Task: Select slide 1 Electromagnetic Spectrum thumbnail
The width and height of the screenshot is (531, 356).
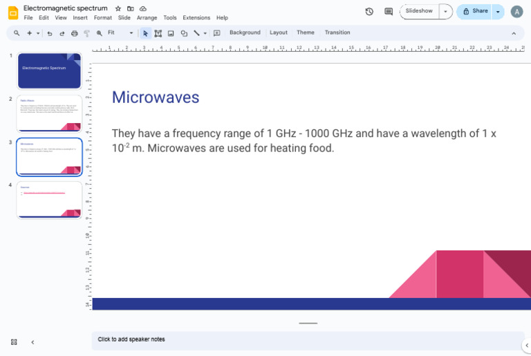Action: pos(49,71)
